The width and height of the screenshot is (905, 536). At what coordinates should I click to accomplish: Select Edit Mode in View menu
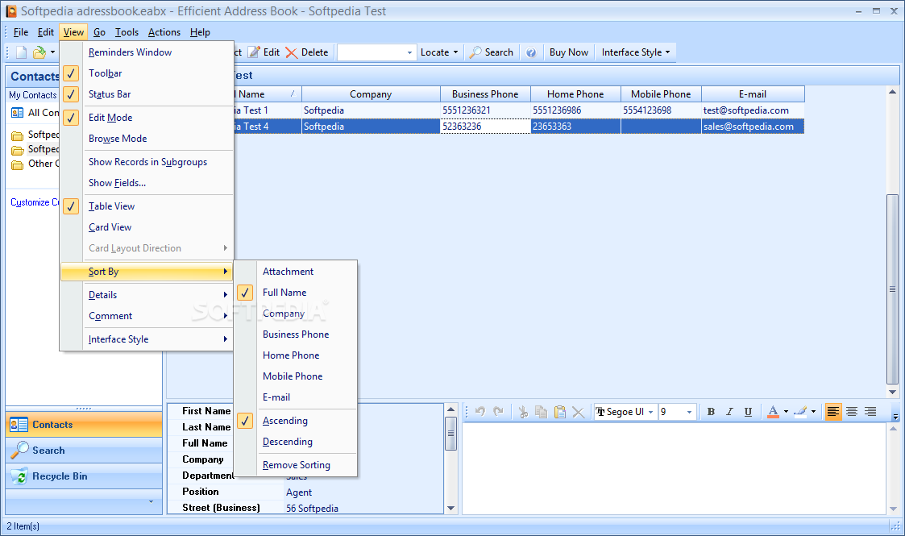(x=147, y=118)
